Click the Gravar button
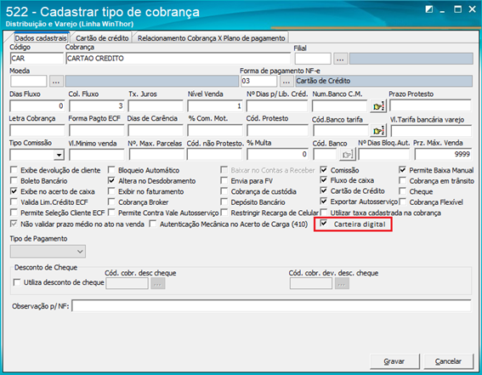The height and width of the screenshot is (375, 482). (394, 361)
